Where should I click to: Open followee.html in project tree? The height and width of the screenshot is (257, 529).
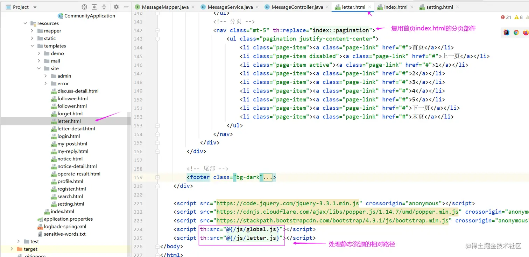pos(72,98)
